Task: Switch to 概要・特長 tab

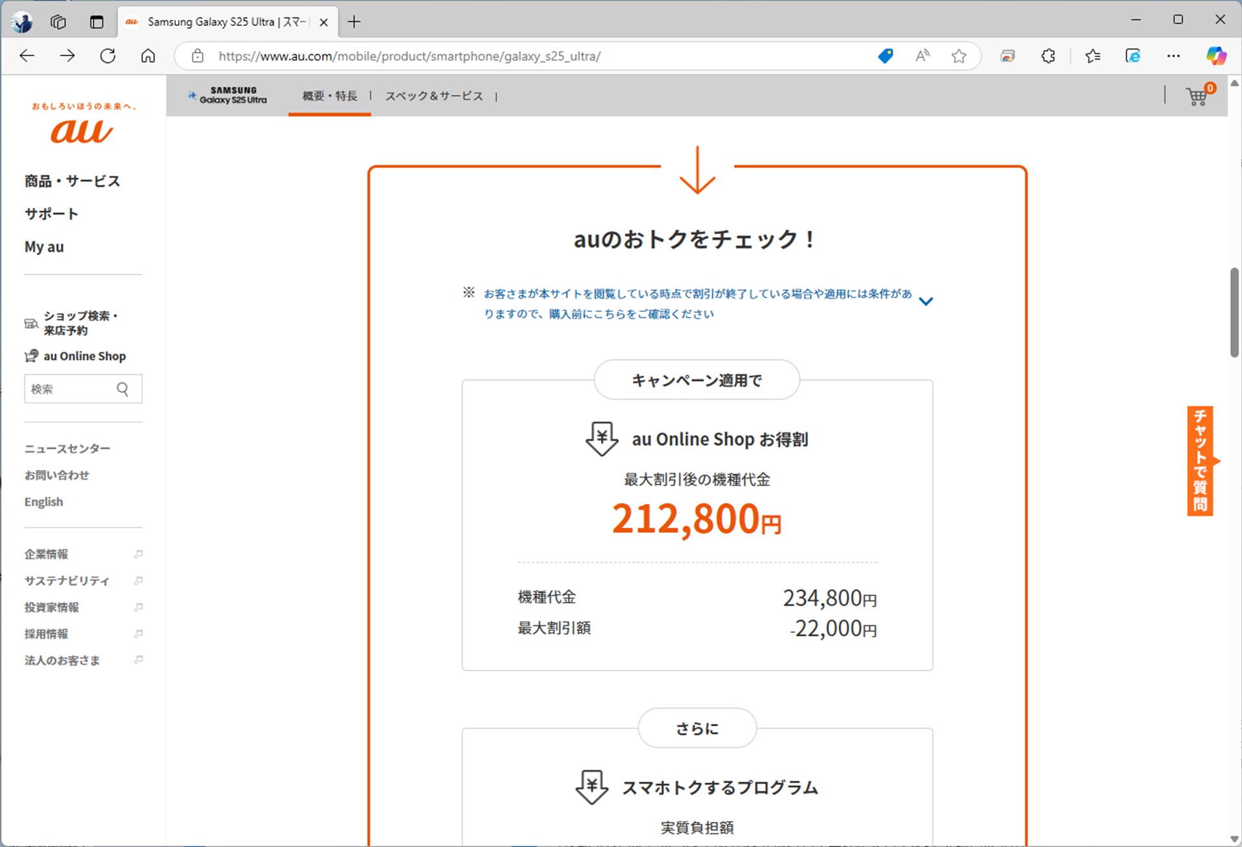Action: pyautogui.click(x=330, y=96)
